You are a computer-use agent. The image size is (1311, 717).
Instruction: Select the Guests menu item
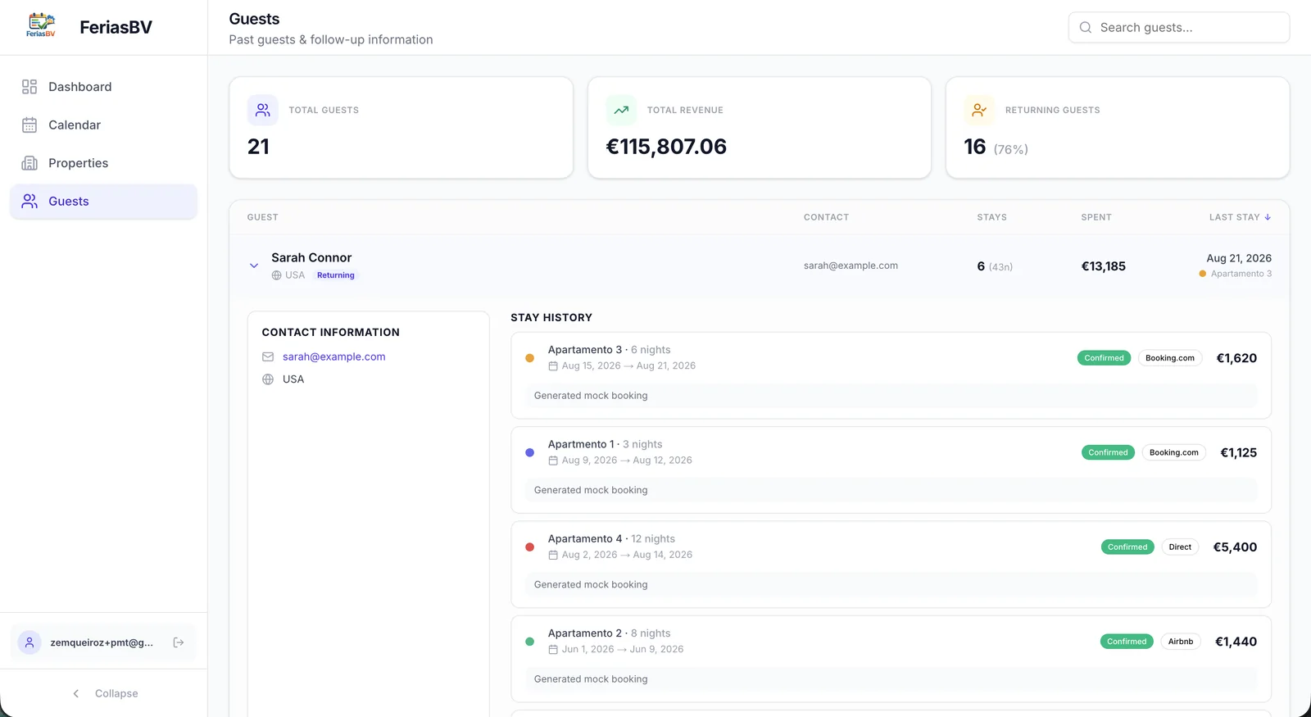[104, 201]
